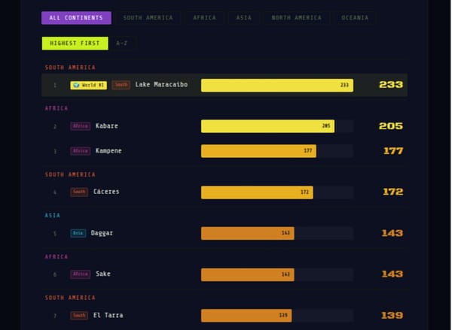Click the Kabare location name
452x330 pixels.
click(x=106, y=126)
